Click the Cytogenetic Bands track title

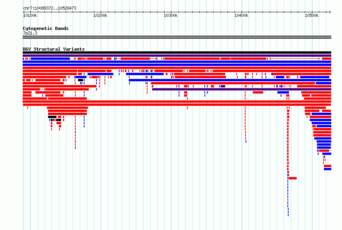46,28
